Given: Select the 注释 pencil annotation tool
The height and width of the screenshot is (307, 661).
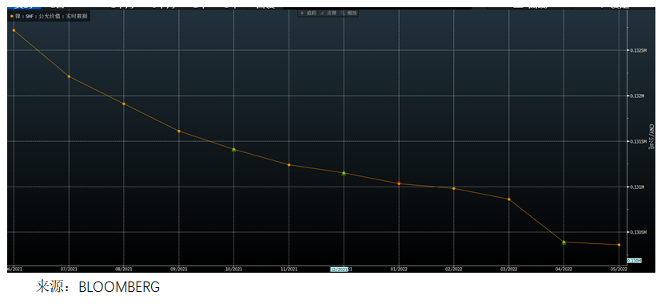Looking at the screenshot, I should (x=329, y=13).
